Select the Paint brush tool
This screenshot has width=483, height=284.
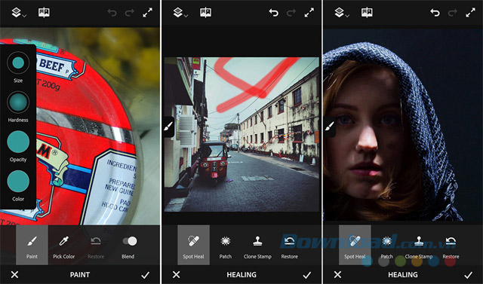32,245
